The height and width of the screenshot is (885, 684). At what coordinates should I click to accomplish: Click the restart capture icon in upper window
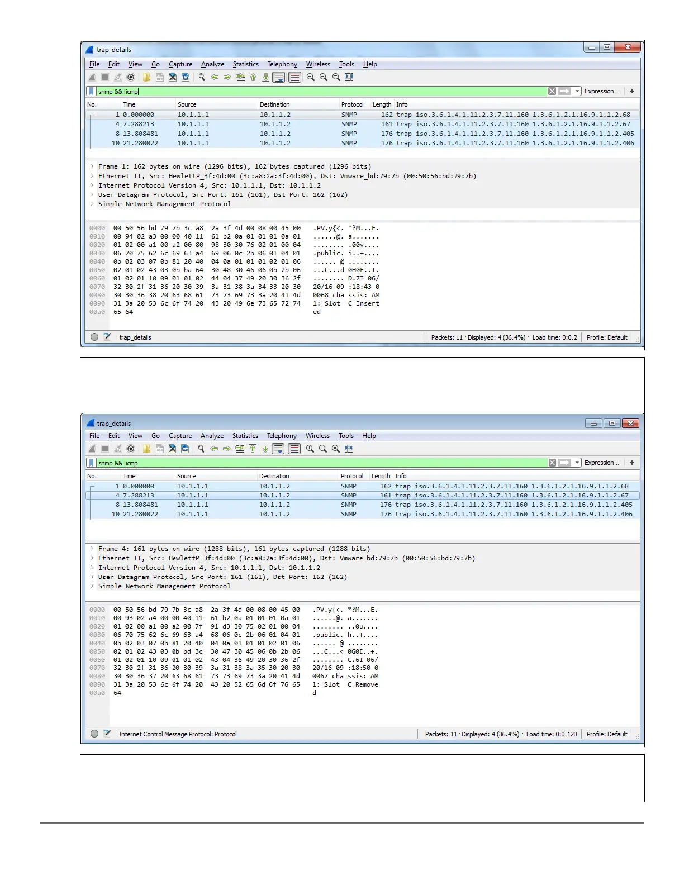coord(118,77)
